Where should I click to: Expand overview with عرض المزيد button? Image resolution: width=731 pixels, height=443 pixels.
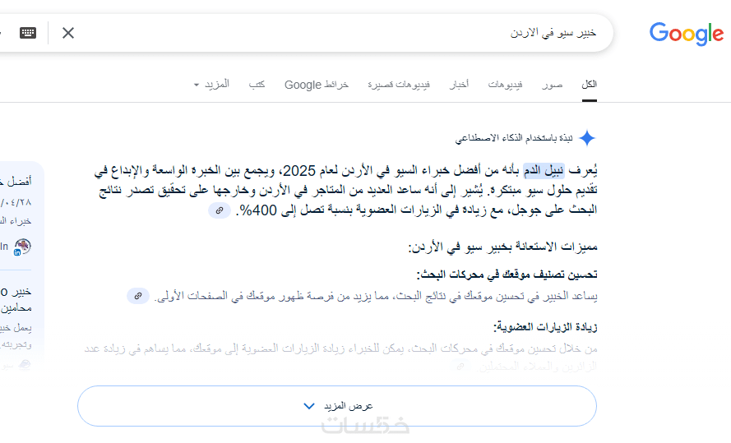pos(337,406)
